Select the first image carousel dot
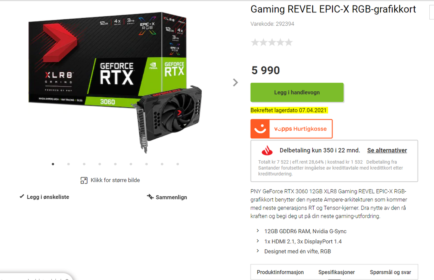 (53, 164)
